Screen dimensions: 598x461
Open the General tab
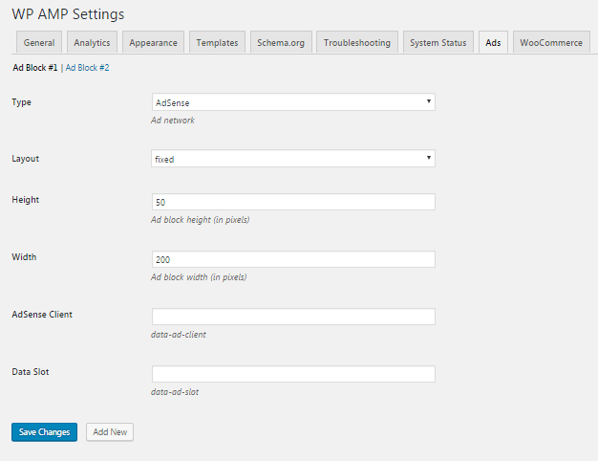tap(39, 42)
